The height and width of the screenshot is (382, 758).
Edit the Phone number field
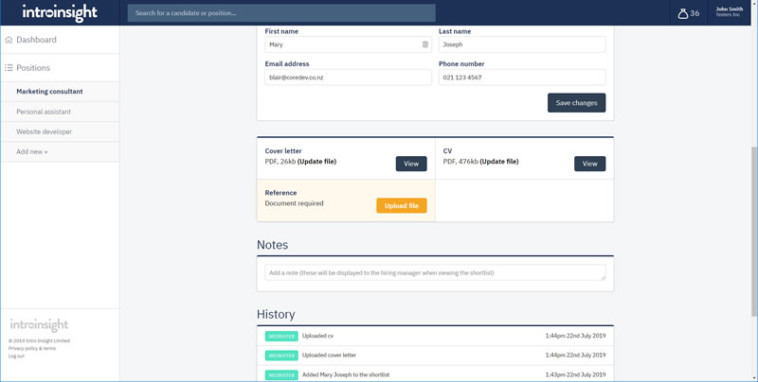(522, 78)
